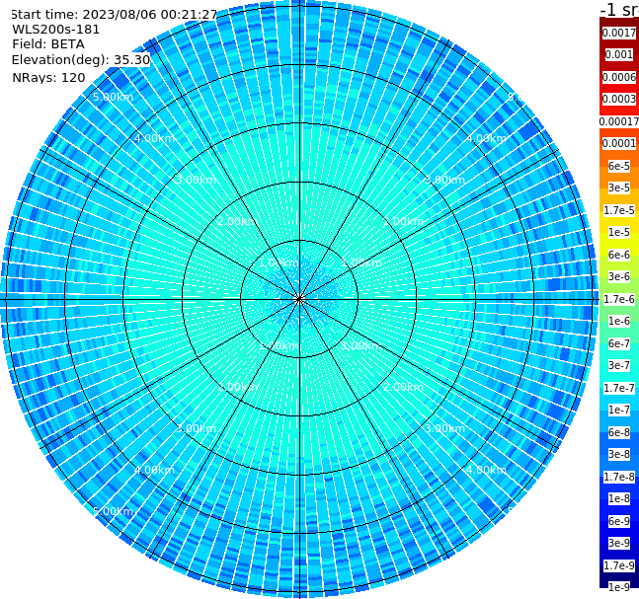The image size is (639, 599).
Task: Click the 1.7e-5 colorbar value
Action: (619, 210)
